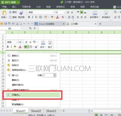The width and height of the screenshot is (121, 116).
Task: Click the mini toolbar font color A swatch
Action: (20, 47)
